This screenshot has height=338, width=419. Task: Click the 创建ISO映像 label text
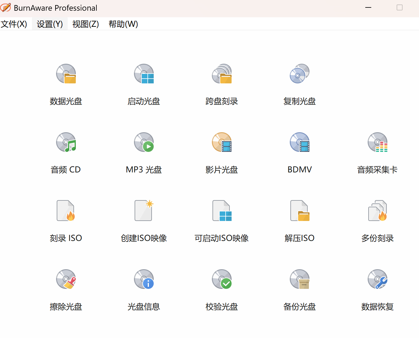144,238
